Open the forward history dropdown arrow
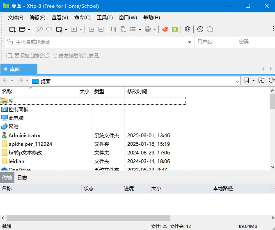This screenshot has width=275, height=230. 27,80
